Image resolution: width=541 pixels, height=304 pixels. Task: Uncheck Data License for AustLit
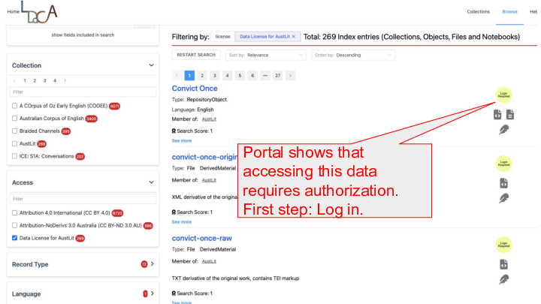click(14, 238)
